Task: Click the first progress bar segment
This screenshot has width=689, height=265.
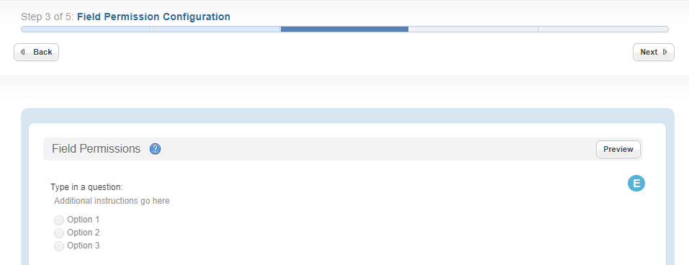Action: pyautogui.click(x=86, y=29)
